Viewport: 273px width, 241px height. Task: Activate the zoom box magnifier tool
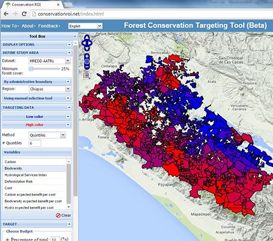pos(87,76)
